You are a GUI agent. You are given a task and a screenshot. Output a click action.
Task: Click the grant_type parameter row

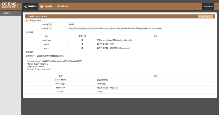coord(47,40)
